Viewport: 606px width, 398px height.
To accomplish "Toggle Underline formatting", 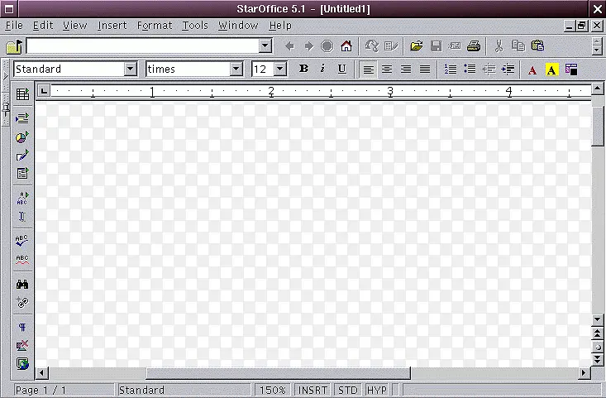I will (x=341, y=69).
